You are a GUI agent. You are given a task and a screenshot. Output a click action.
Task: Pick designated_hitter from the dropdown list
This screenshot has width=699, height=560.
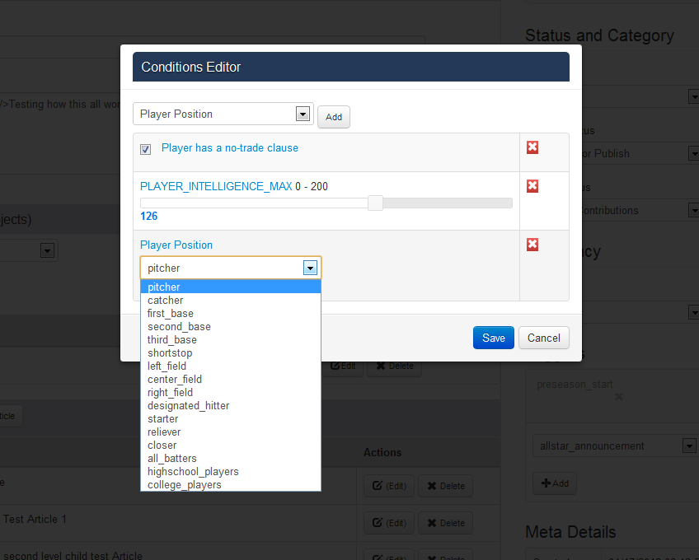pos(188,406)
